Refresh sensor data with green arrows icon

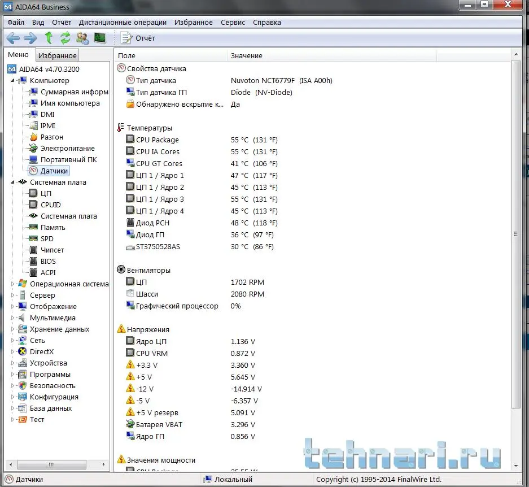click(65, 38)
